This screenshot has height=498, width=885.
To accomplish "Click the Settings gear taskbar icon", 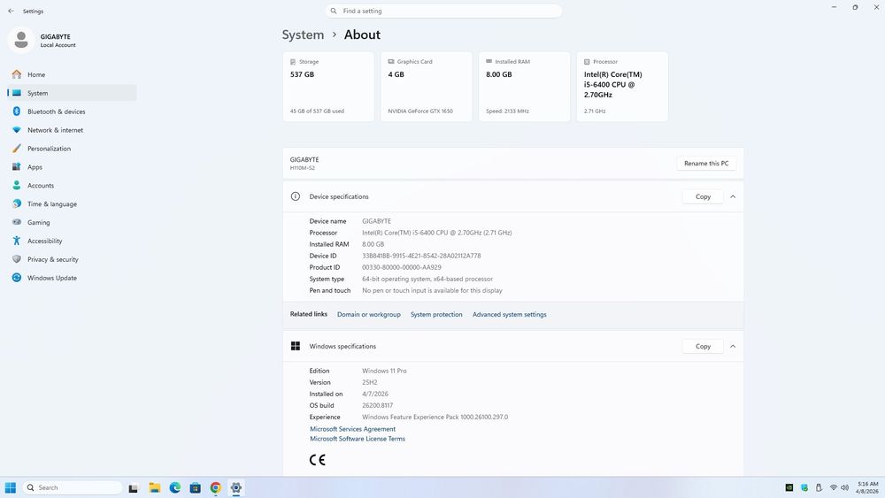I will pyautogui.click(x=236, y=488).
